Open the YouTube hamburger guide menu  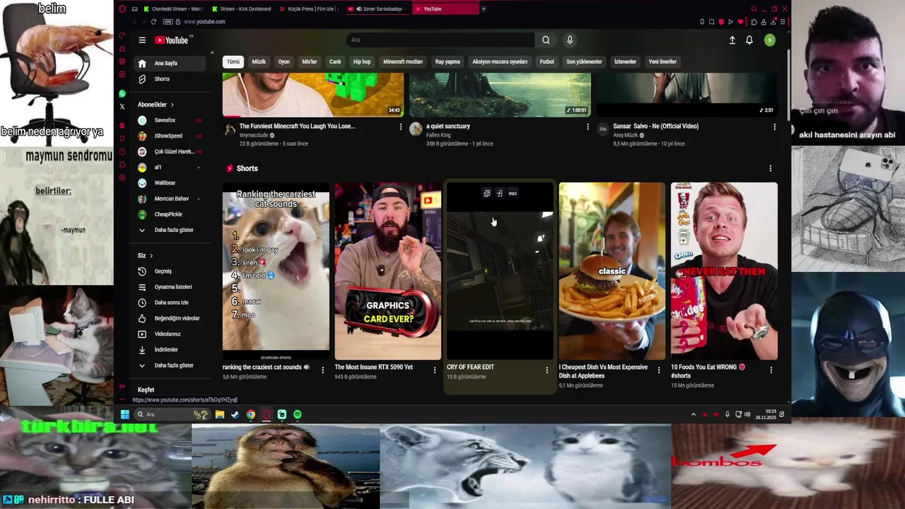[142, 40]
